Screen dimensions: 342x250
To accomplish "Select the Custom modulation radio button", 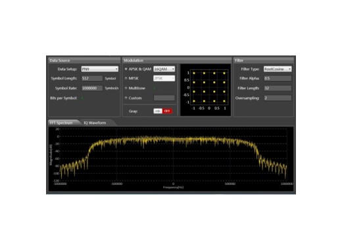I will (126, 98).
